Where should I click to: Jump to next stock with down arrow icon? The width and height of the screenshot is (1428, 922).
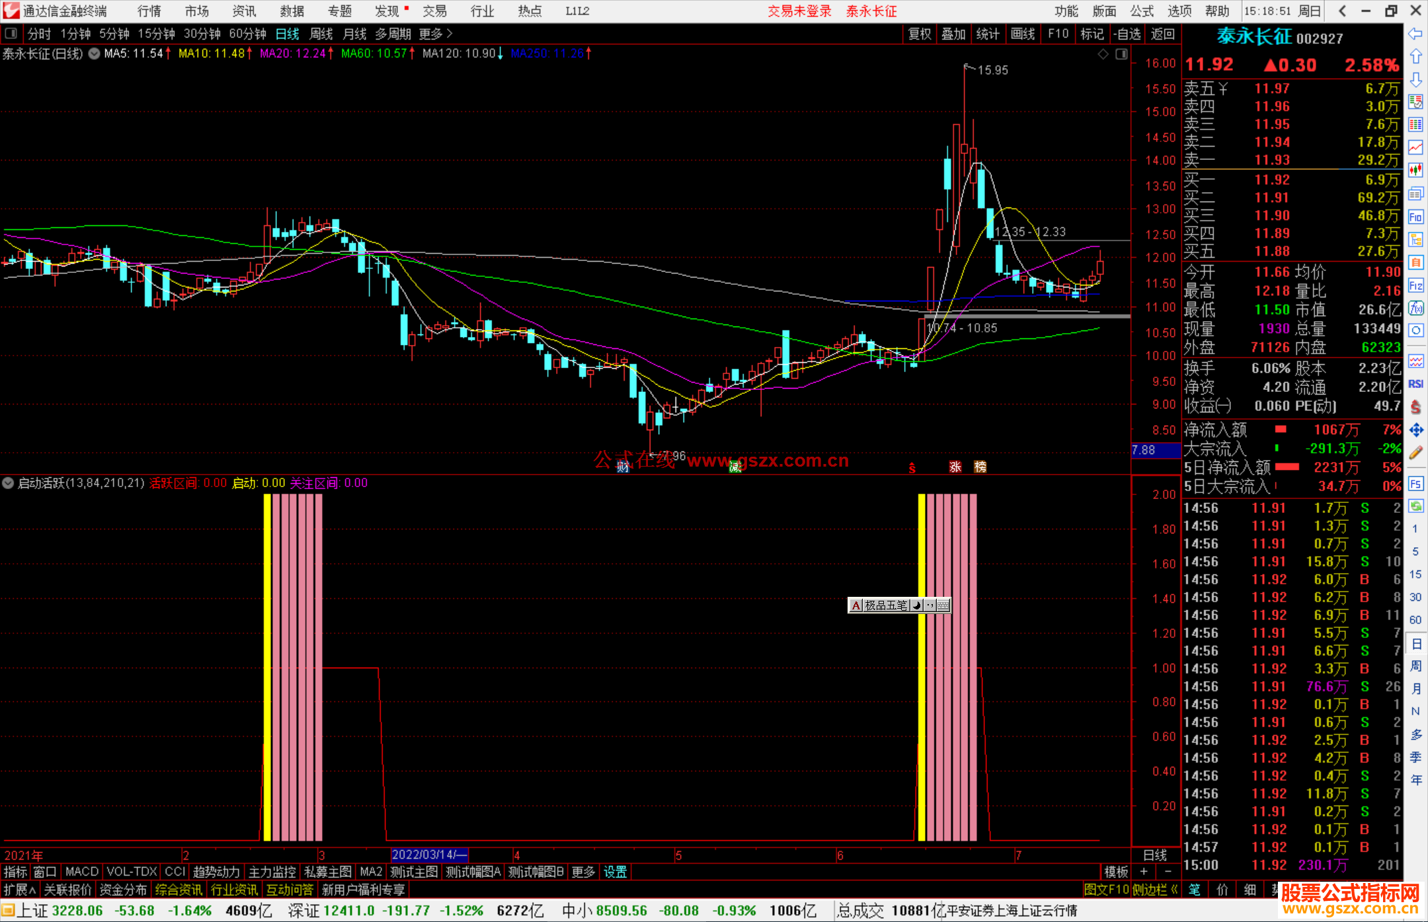[1415, 79]
